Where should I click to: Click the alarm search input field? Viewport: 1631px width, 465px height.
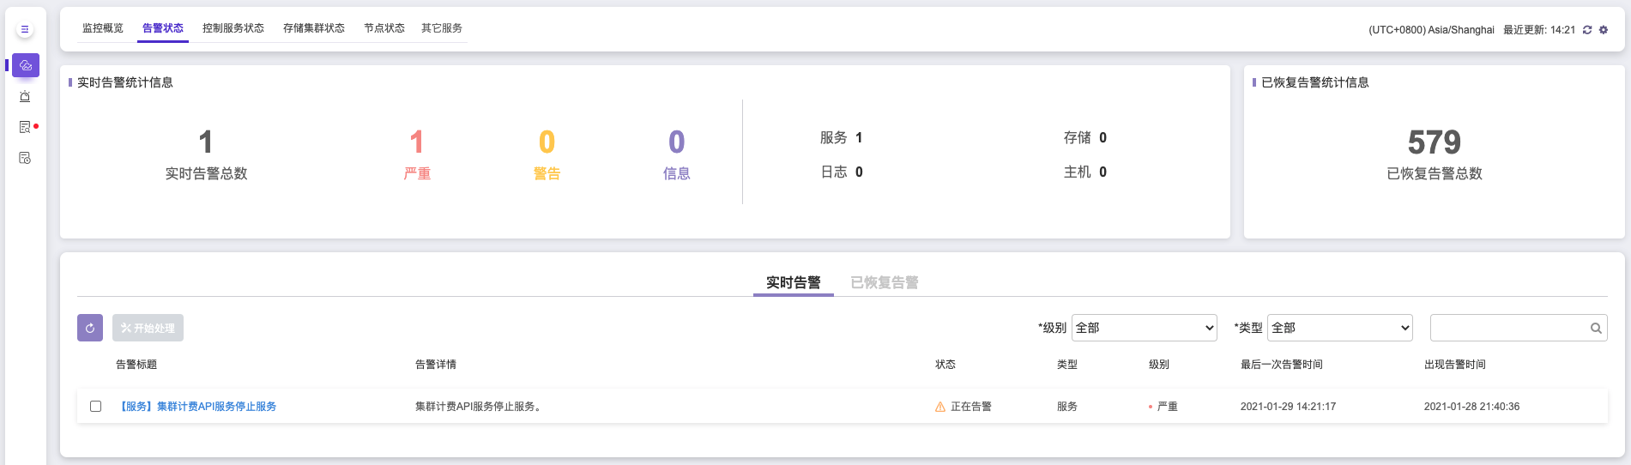(1508, 328)
